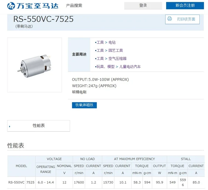Click the 6.0 - 14.4 operating range cell
Viewport: 208px width, 190px height.
[x=46, y=183]
